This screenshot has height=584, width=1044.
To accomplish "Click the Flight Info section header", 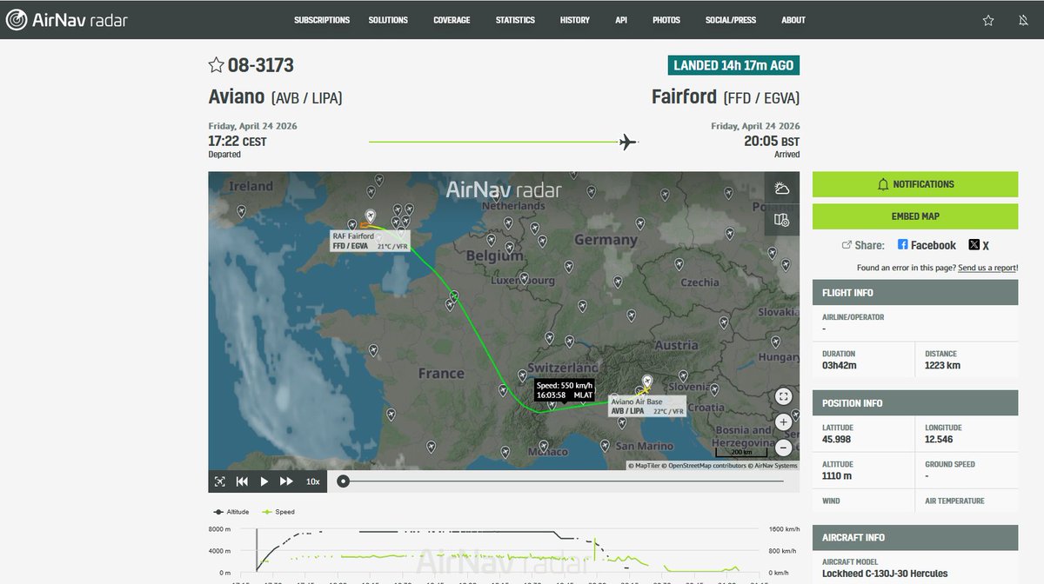I will [915, 293].
